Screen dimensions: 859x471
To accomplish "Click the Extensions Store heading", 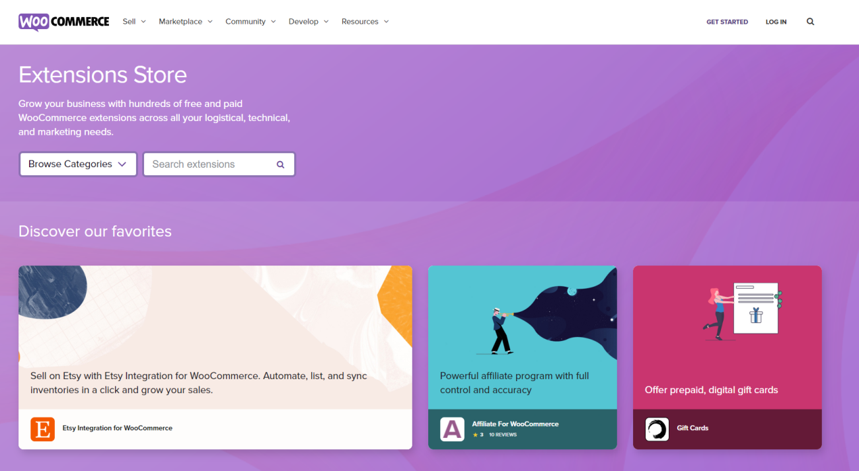I will (x=102, y=75).
